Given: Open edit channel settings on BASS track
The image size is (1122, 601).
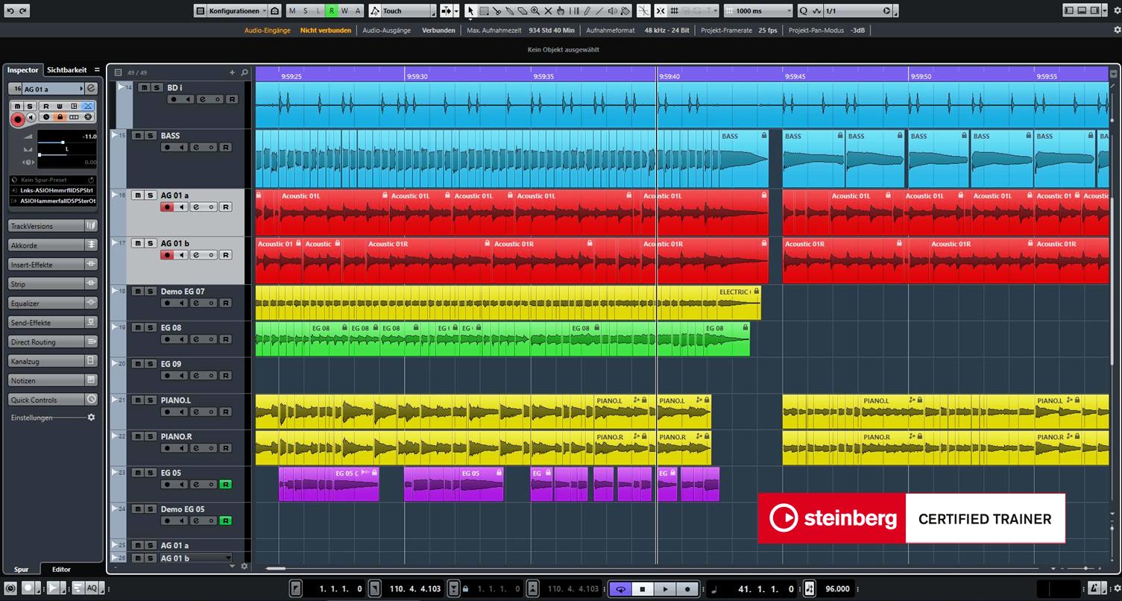Looking at the screenshot, I should click(x=195, y=148).
